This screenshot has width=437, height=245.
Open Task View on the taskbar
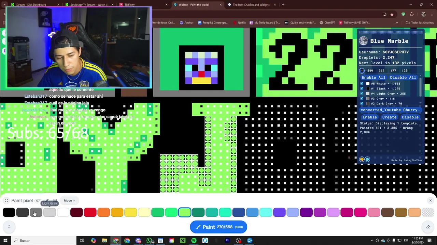click(82, 241)
